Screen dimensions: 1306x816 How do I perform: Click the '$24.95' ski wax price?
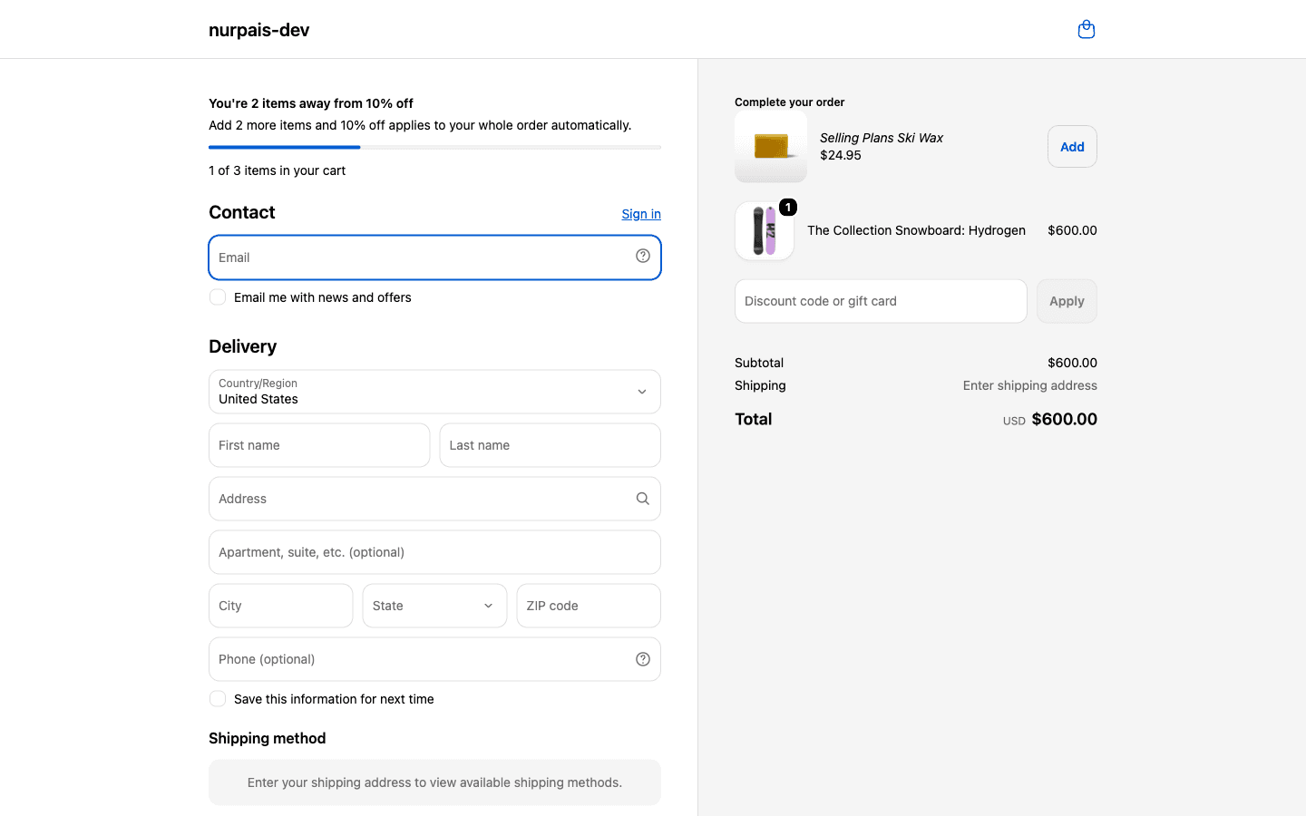pyautogui.click(x=841, y=155)
